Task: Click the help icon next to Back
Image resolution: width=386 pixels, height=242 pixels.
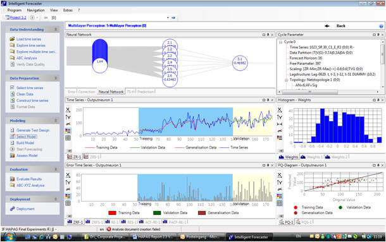Action: pyautogui.click(x=382, y=26)
